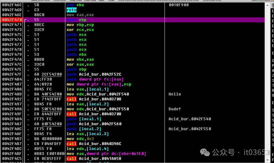The width and height of the screenshot is (274, 163).
Task: Select the cyan retn instruction
Action: 72,10
